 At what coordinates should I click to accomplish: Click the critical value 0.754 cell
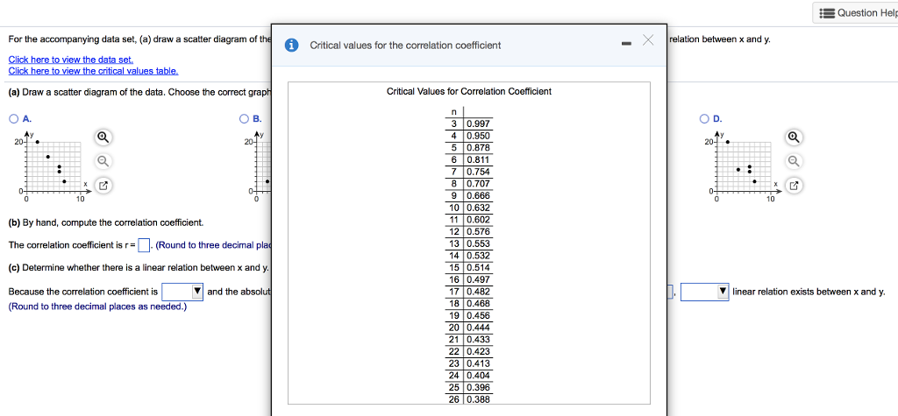click(478, 172)
